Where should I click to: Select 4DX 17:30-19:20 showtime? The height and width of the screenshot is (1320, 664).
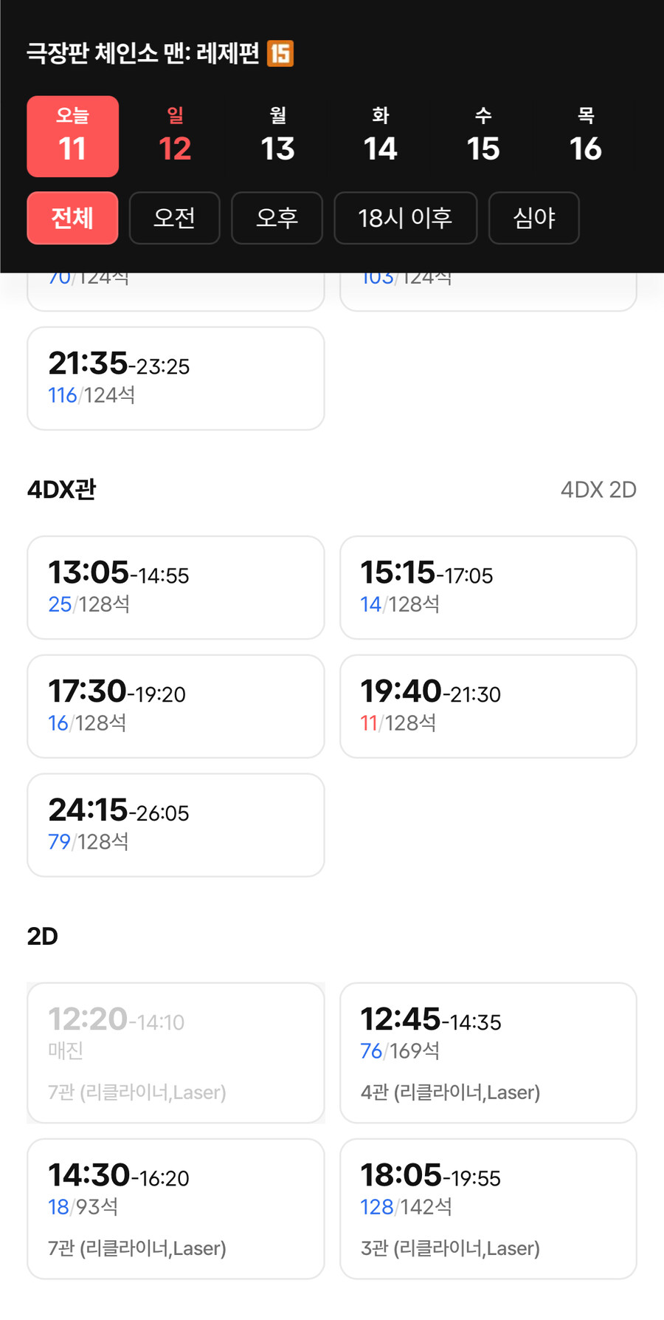176,706
